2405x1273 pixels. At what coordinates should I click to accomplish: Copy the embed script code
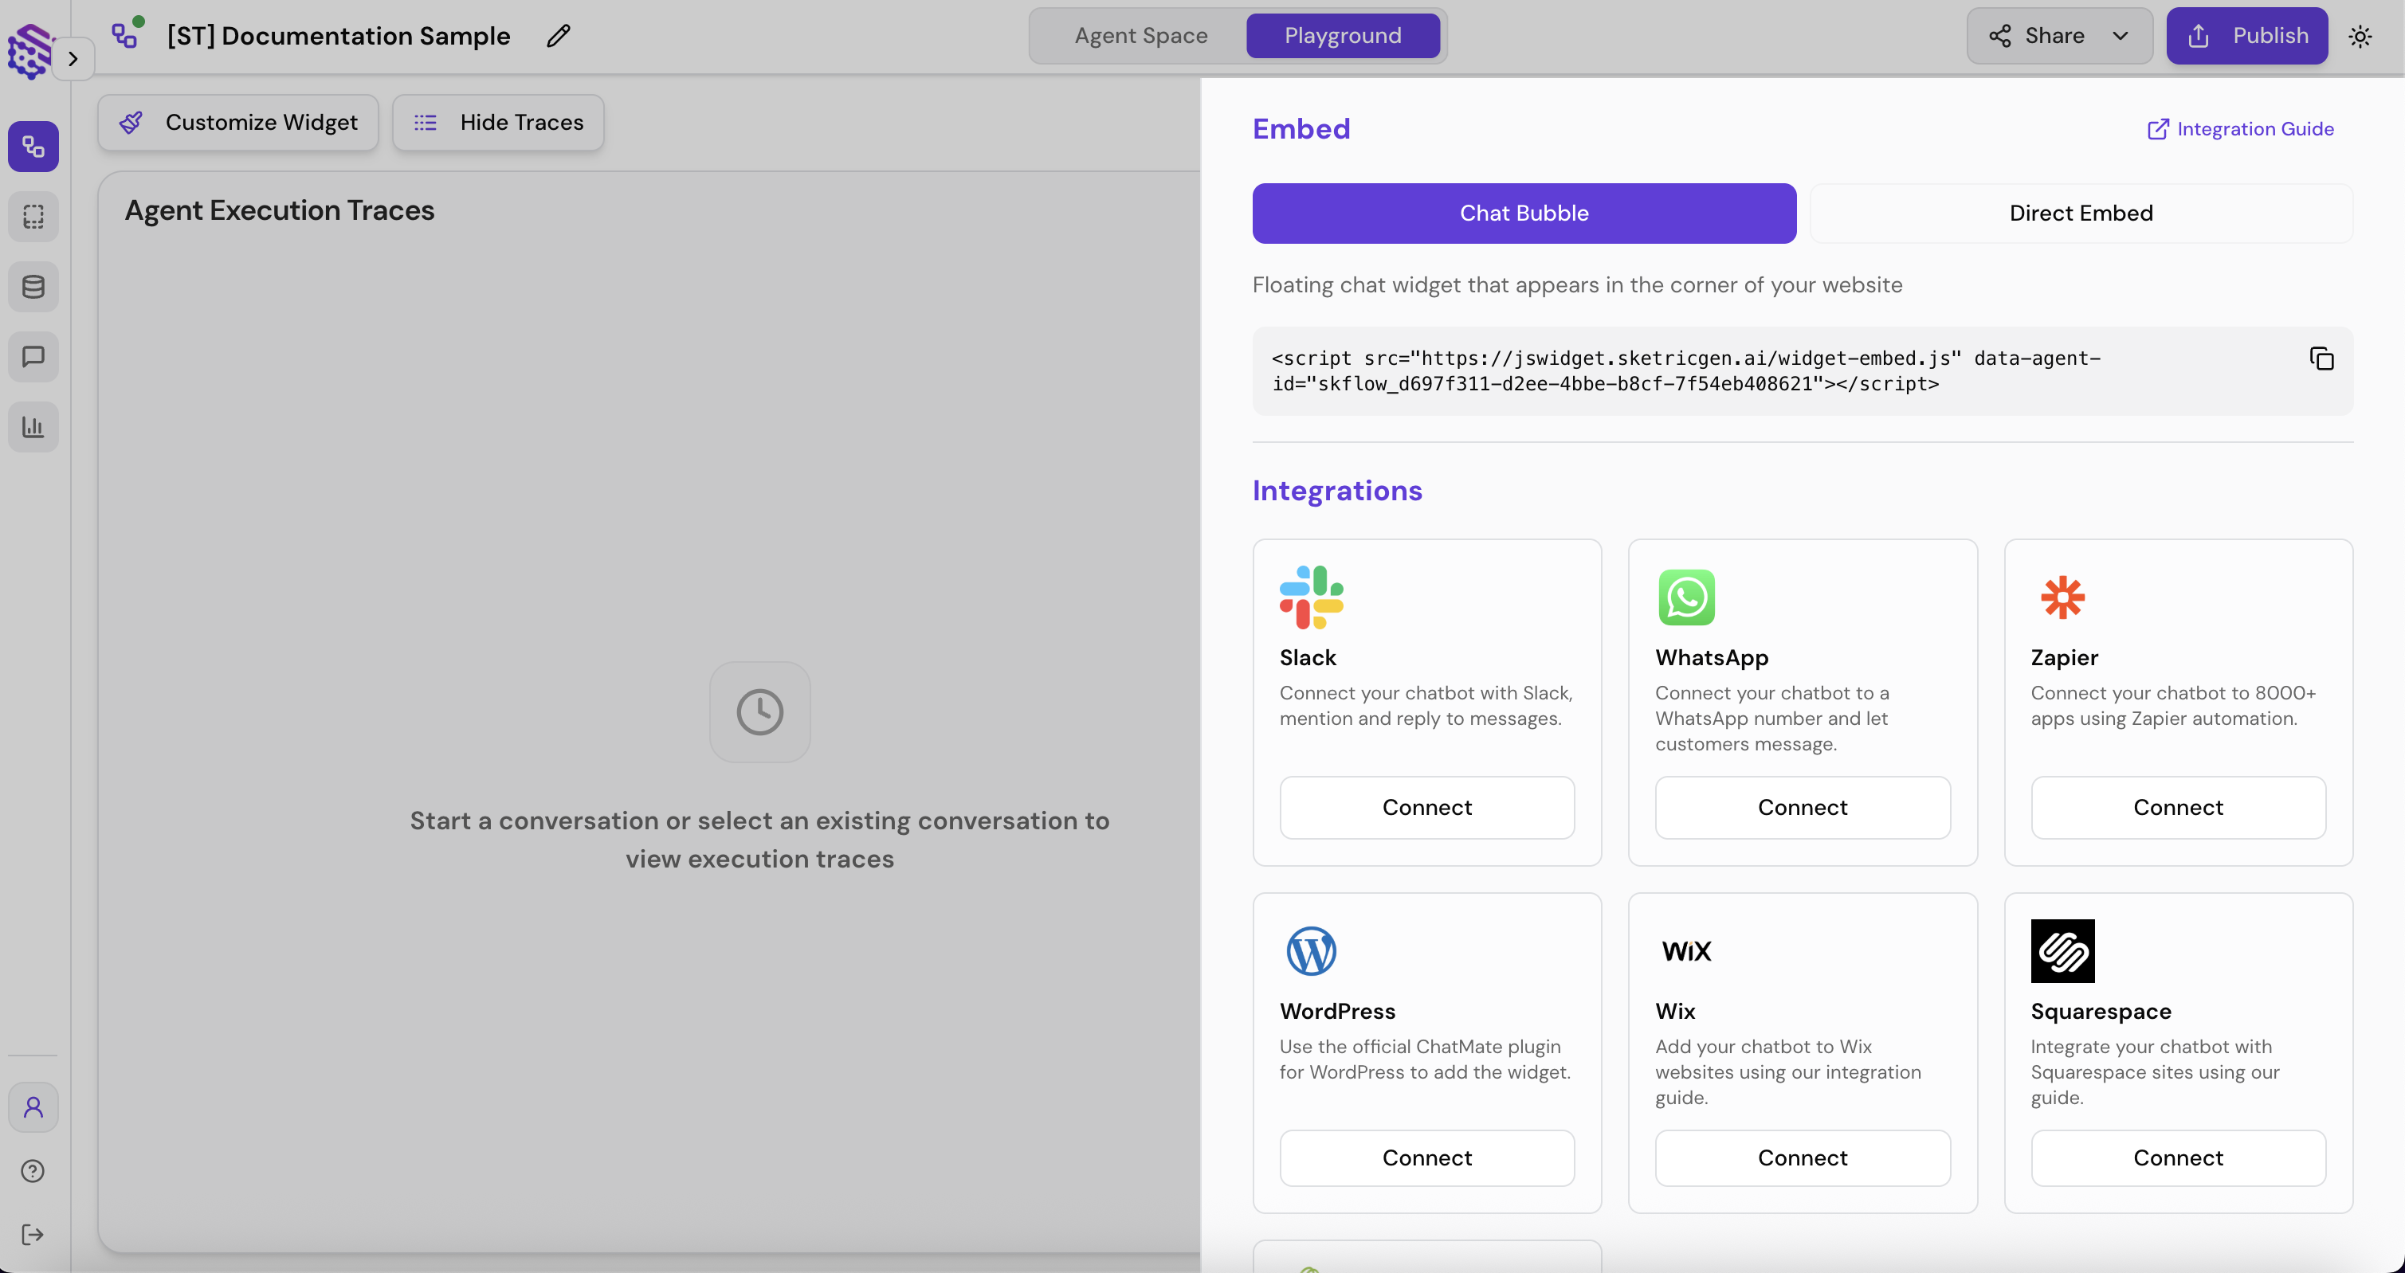coord(2321,358)
